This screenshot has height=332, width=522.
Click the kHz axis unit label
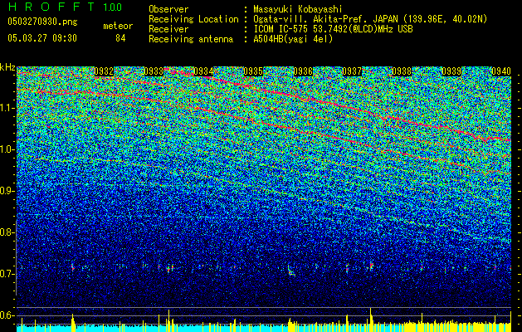[7, 67]
